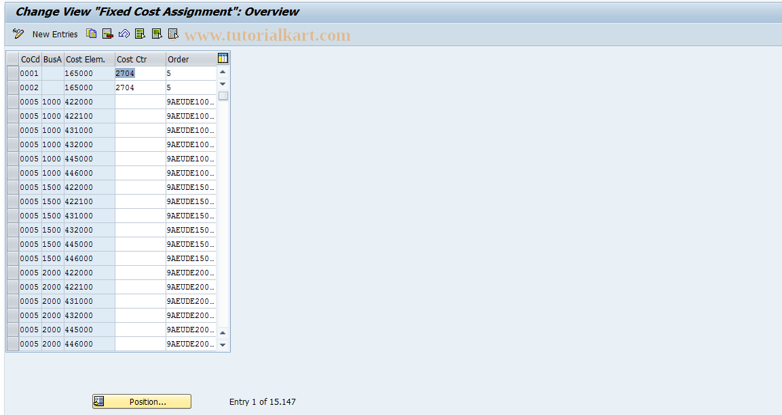
Task: Open the table column configuration icon
Action: coord(223,58)
